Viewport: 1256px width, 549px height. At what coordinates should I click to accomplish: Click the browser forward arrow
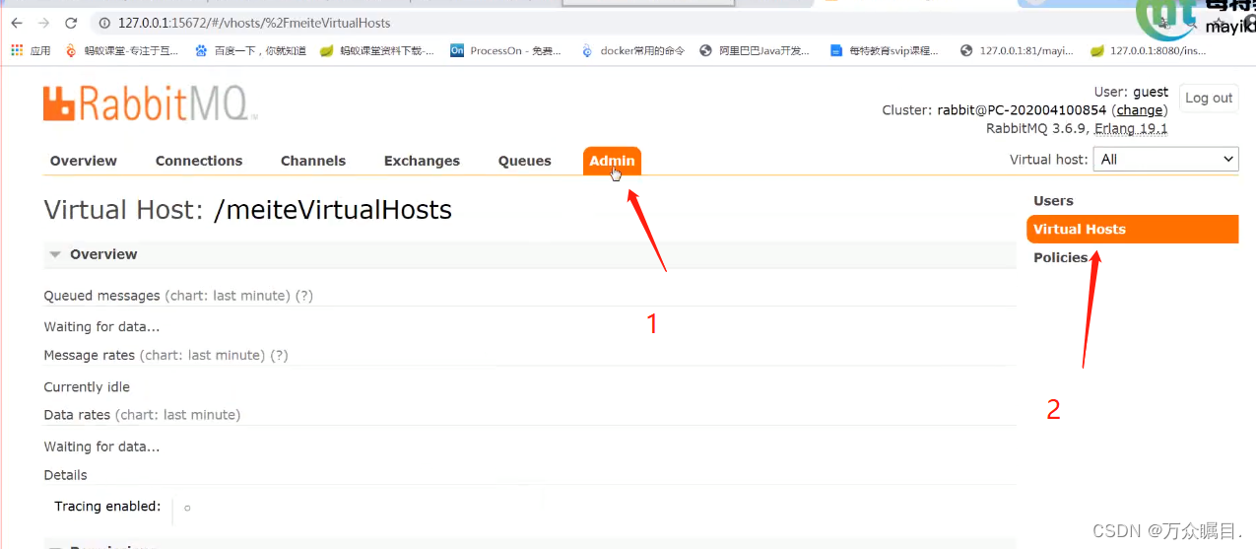[x=43, y=23]
